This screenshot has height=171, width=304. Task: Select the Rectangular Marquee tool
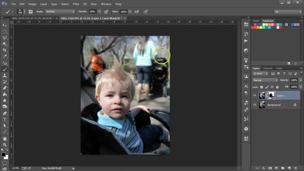coord(5,32)
